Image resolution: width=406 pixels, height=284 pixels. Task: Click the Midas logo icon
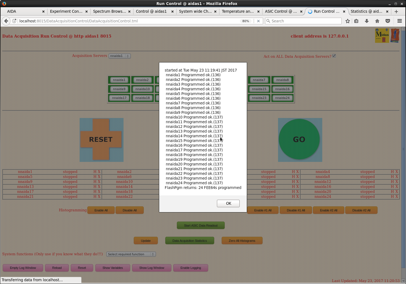point(382,36)
